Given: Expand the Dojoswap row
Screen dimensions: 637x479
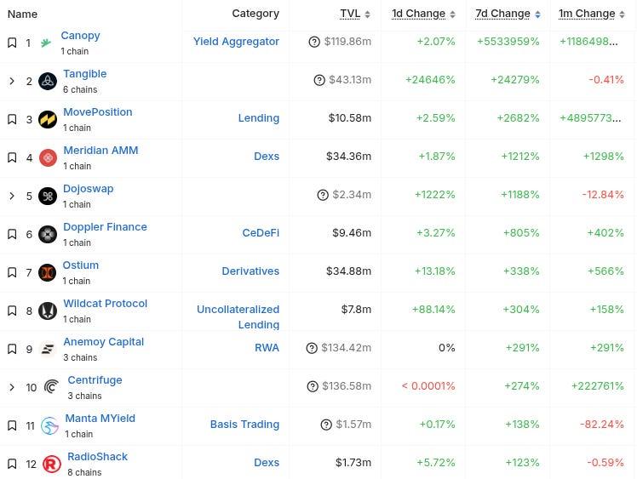Looking at the screenshot, I should (x=12, y=196).
